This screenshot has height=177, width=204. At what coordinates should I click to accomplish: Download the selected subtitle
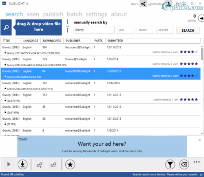pyautogui.click(x=22, y=164)
